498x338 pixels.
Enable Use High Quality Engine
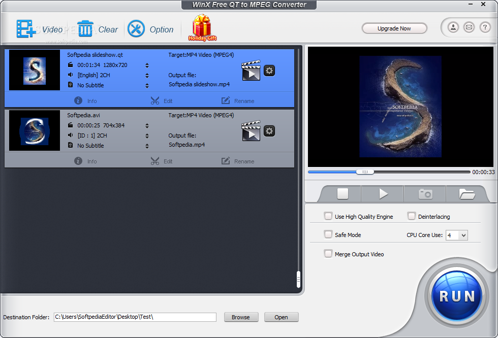(328, 216)
